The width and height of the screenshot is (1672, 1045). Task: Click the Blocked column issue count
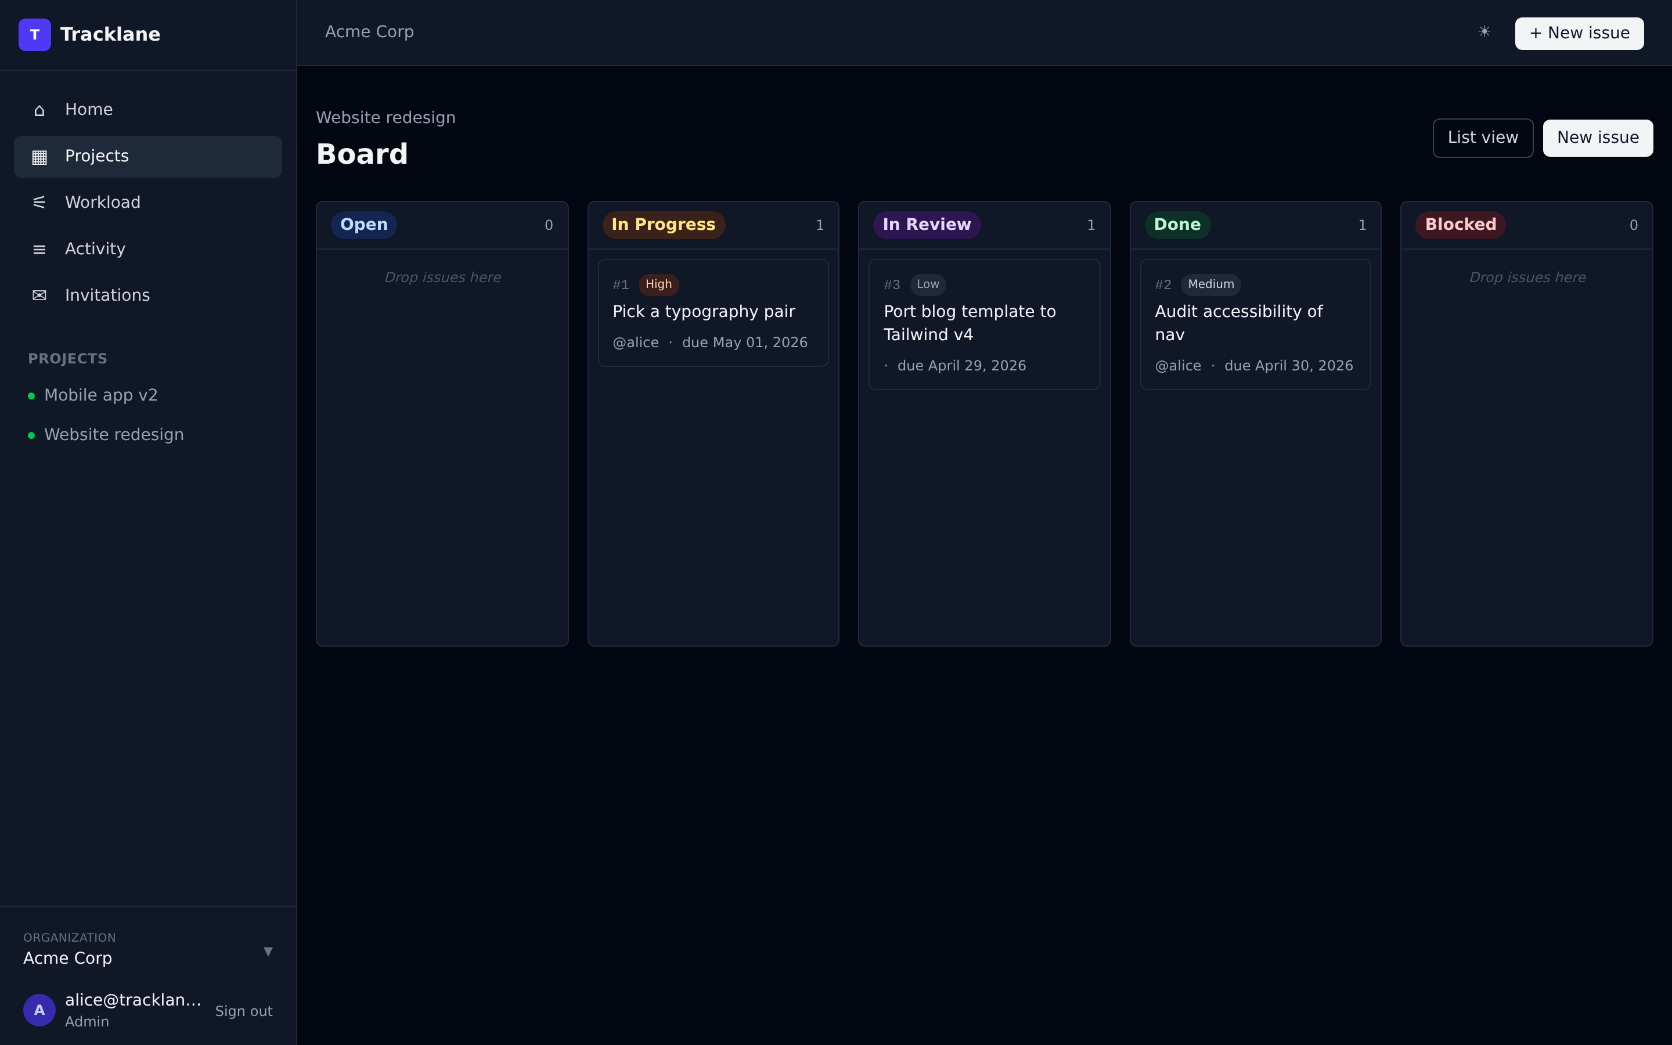(x=1633, y=225)
